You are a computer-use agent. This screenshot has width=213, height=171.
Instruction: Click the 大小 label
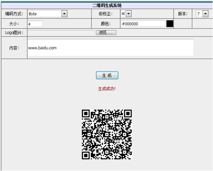click(x=14, y=24)
